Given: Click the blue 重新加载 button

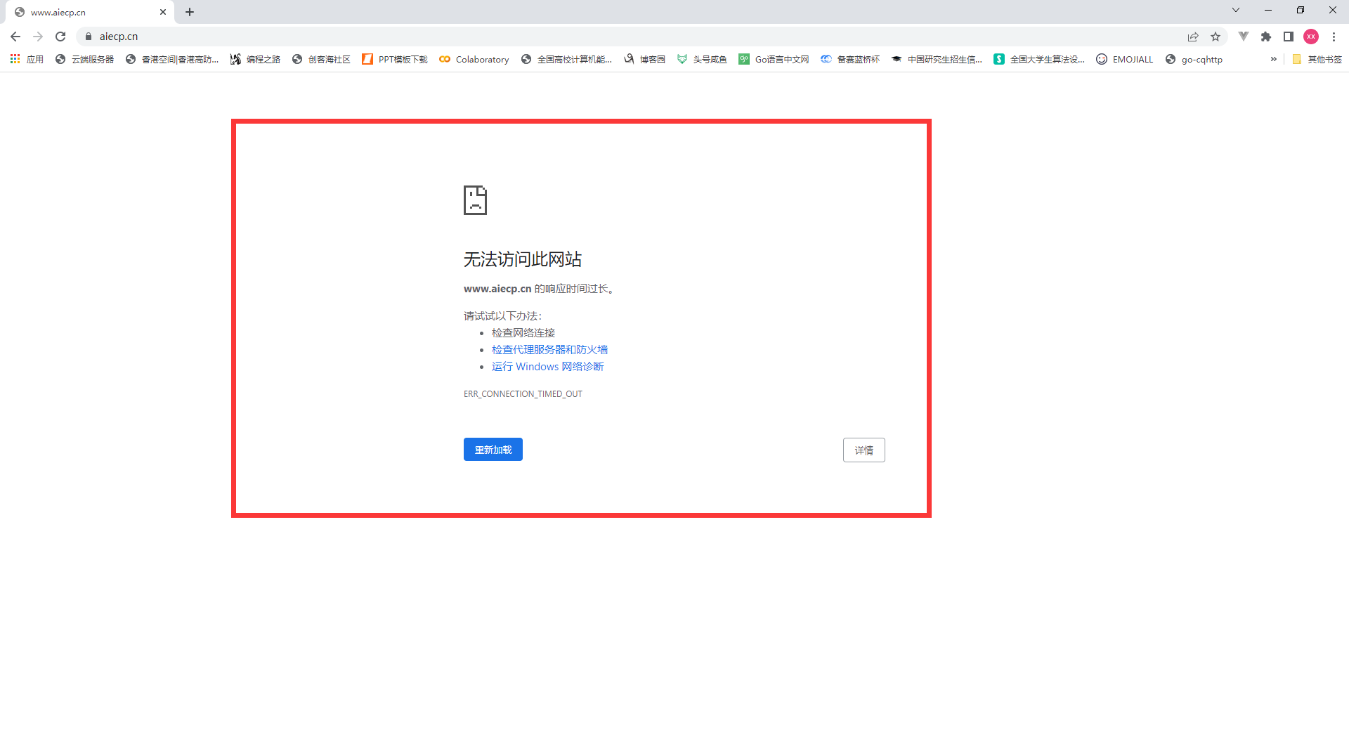Looking at the screenshot, I should [x=493, y=450].
